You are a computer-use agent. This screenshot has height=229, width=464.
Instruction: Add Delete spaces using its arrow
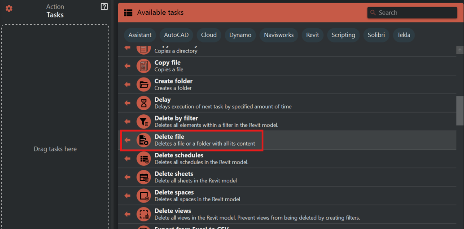(x=127, y=195)
